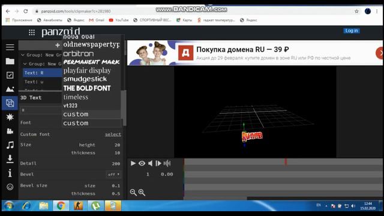Toggle the audio waveform icon
The height and width of the screenshot is (216, 384).
click(x=167, y=163)
